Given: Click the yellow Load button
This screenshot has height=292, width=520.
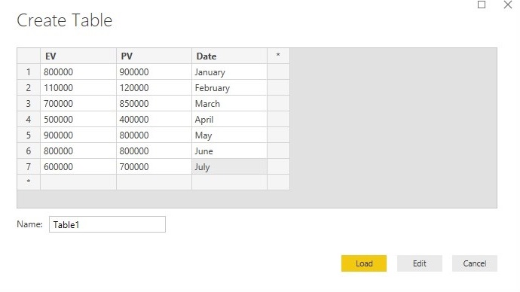Looking at the screenshot, I should tap(364, 263).
